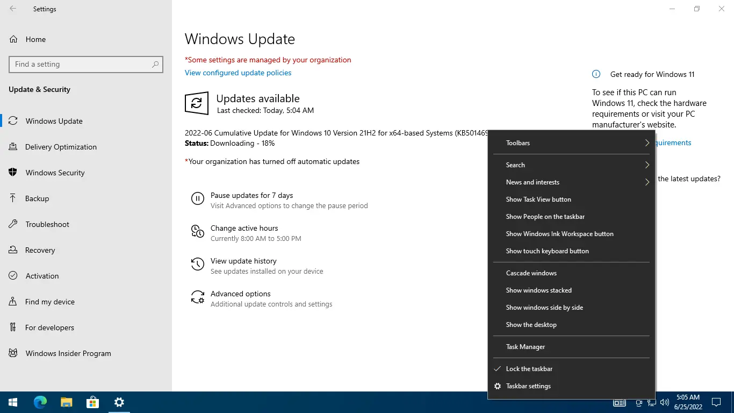Go to the Backup section
Image resolution: width=734 pixels, height=413 pixels.
(x=86, y=198)
